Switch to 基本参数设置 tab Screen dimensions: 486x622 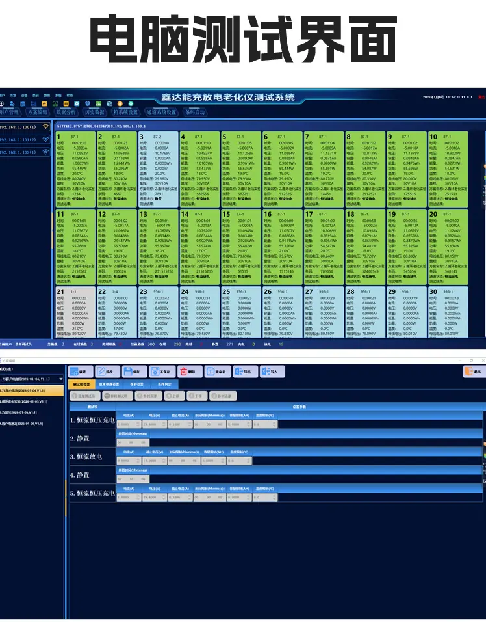[x=109, y=385]
